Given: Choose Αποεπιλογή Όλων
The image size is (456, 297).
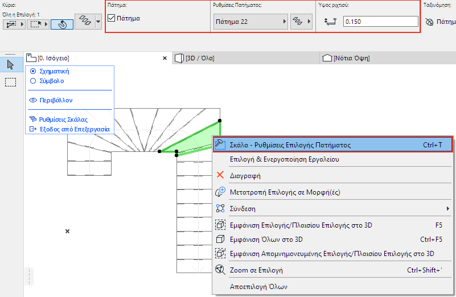Looking at the screenshot, I should point(332,287).
